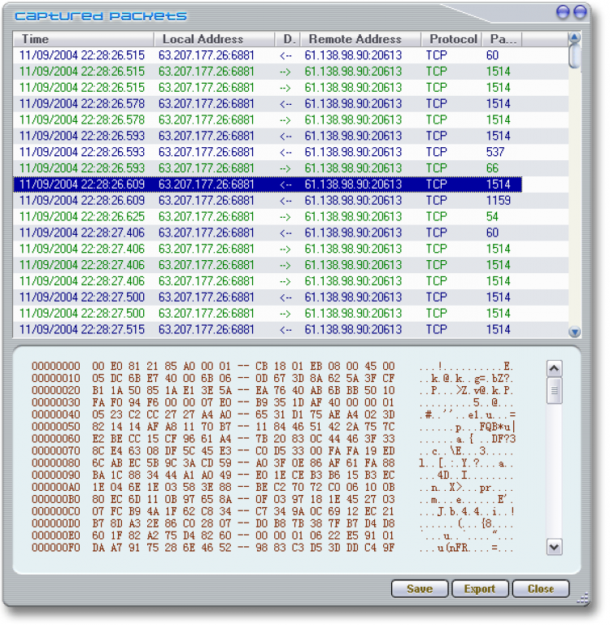Screen dimensions: 610x625
Task: Click the Pa... packet size column header
Action: coord(502,39)
